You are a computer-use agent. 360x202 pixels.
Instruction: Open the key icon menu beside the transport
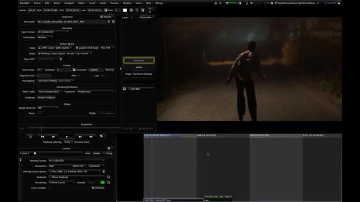[101, 136]
